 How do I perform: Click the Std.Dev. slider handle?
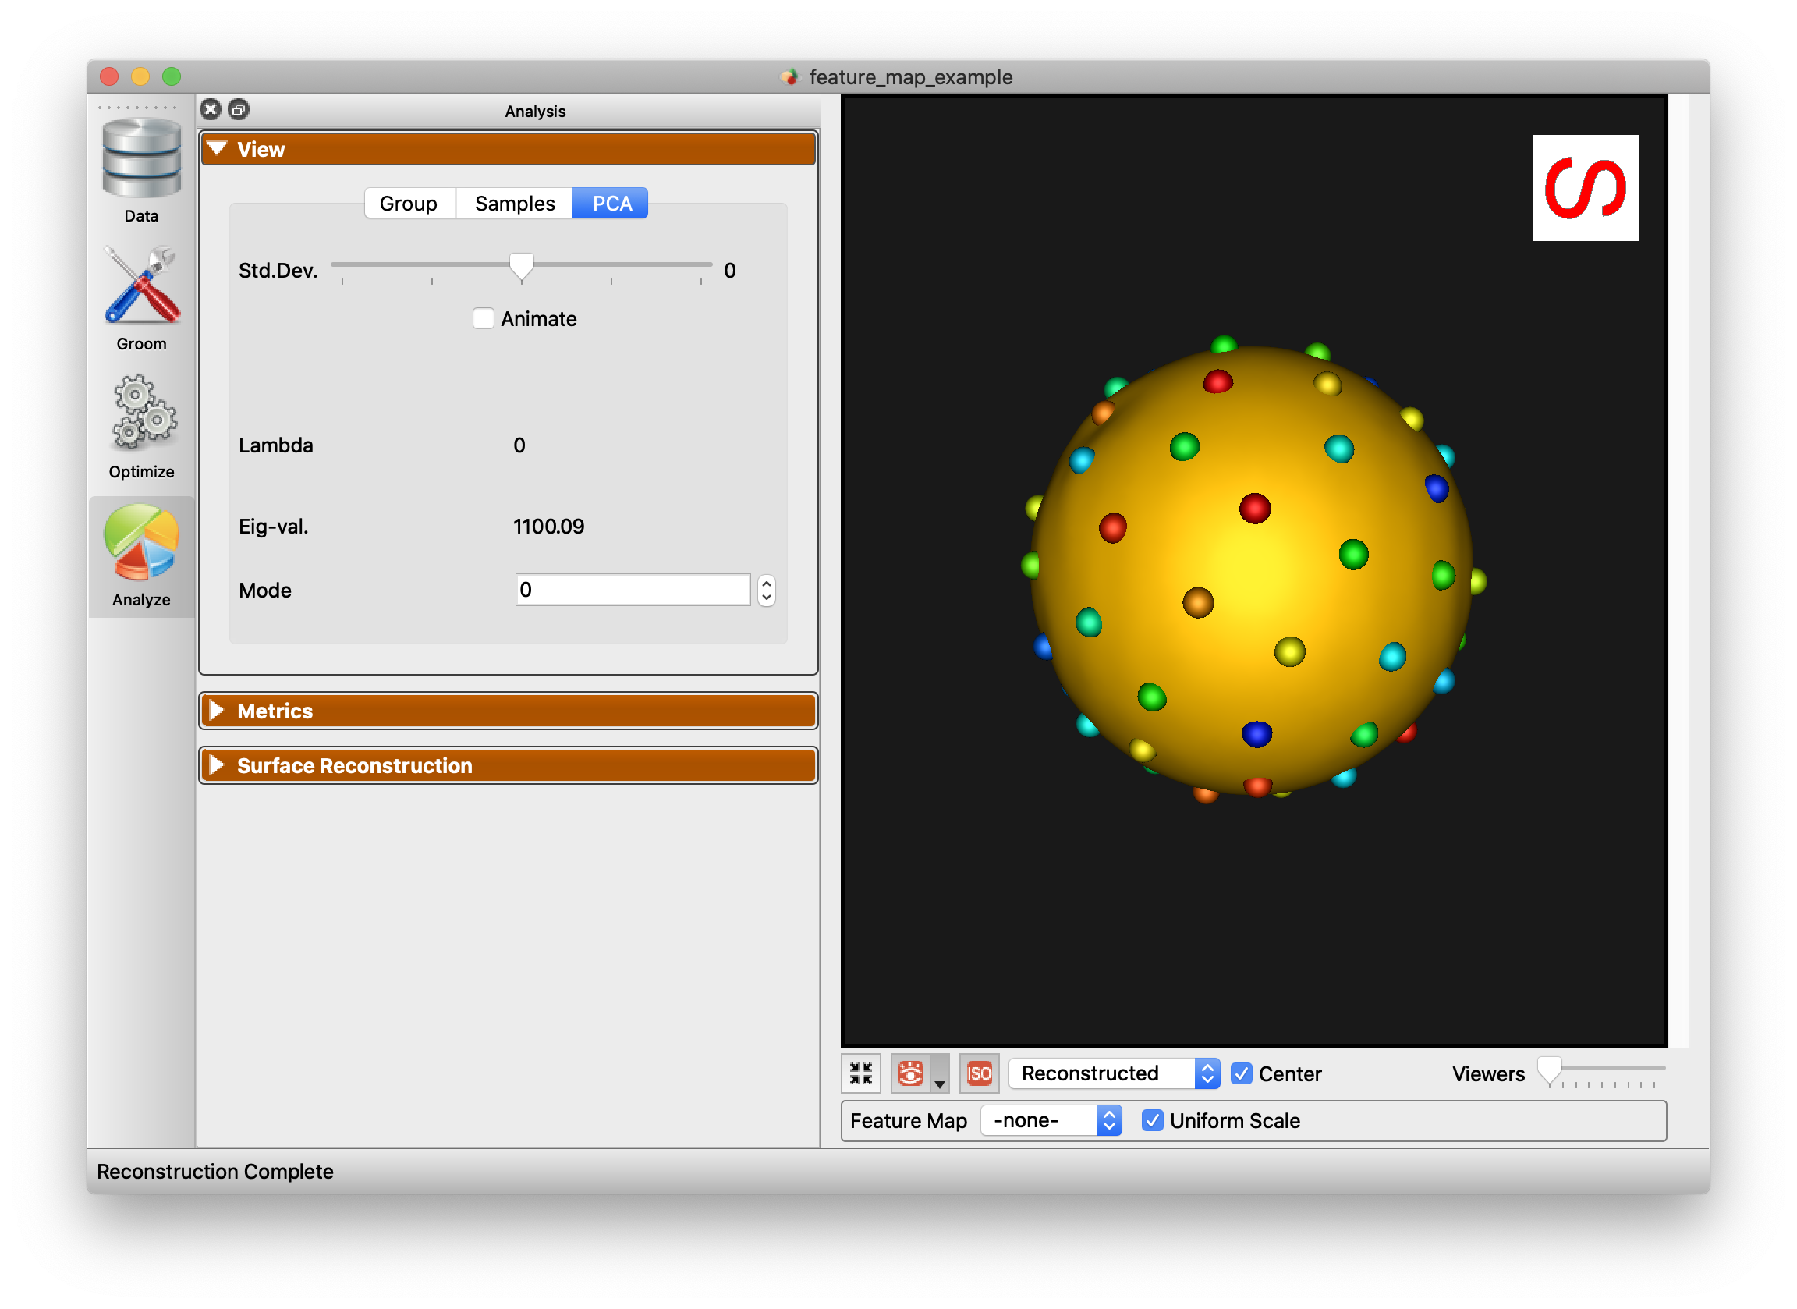pyautogui.click(x=521, y=267)
